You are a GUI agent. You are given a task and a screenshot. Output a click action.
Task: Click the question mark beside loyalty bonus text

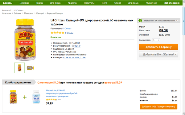[x=176, y=21]
